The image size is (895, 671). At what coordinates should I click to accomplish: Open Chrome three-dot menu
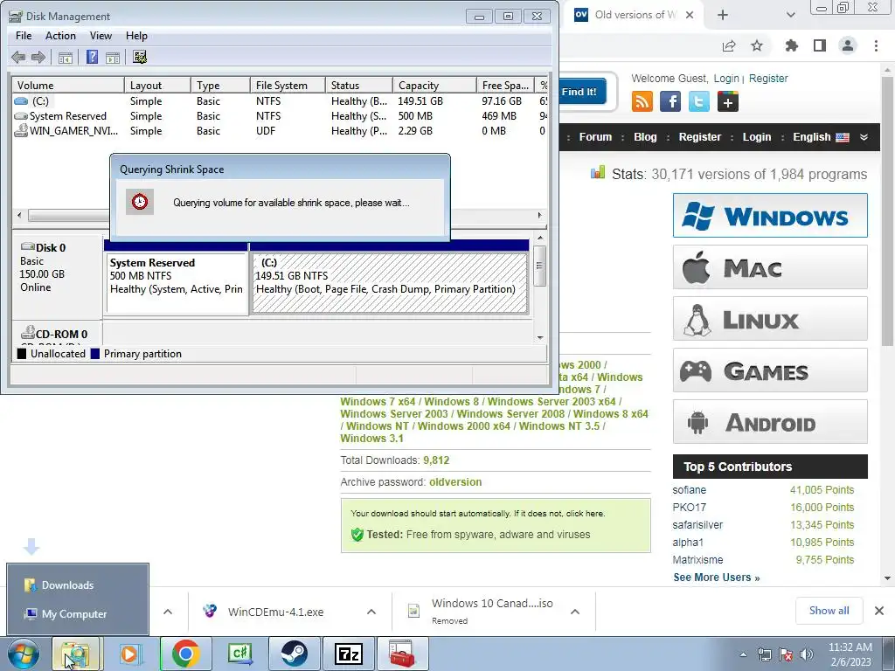click(x=876, y=45)
